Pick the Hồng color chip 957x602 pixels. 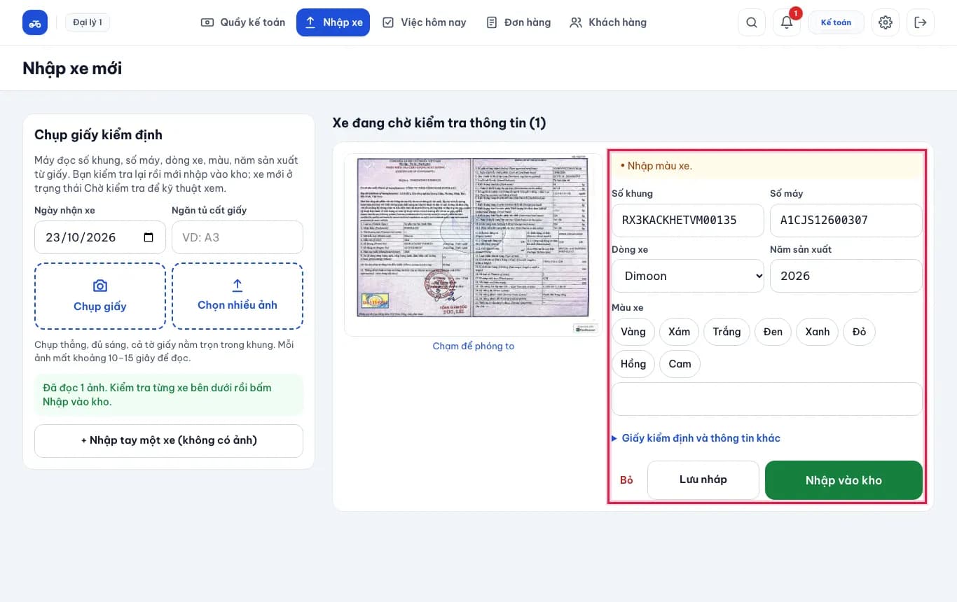(633, 364)
